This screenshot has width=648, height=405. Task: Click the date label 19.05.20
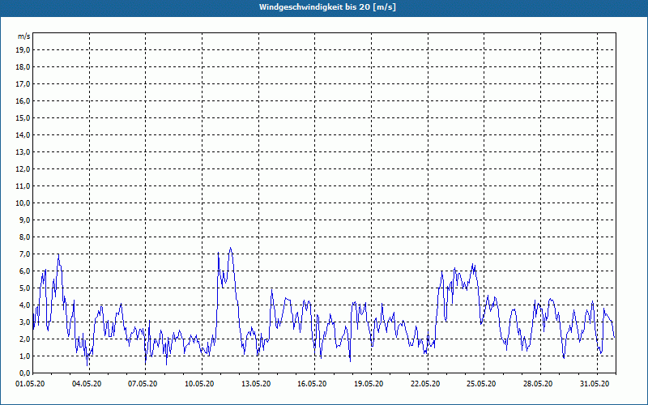pyautogui.click(x=369, y=384)
